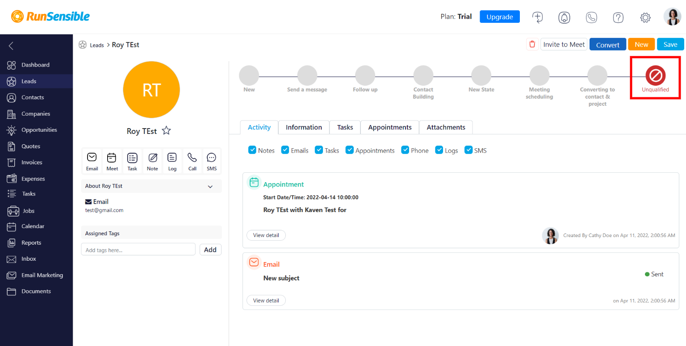The height and width of the screenshot is (346, 686).
Task: Click the Call quick action icon
Action: pyautogui.click(x=192, y=162)
